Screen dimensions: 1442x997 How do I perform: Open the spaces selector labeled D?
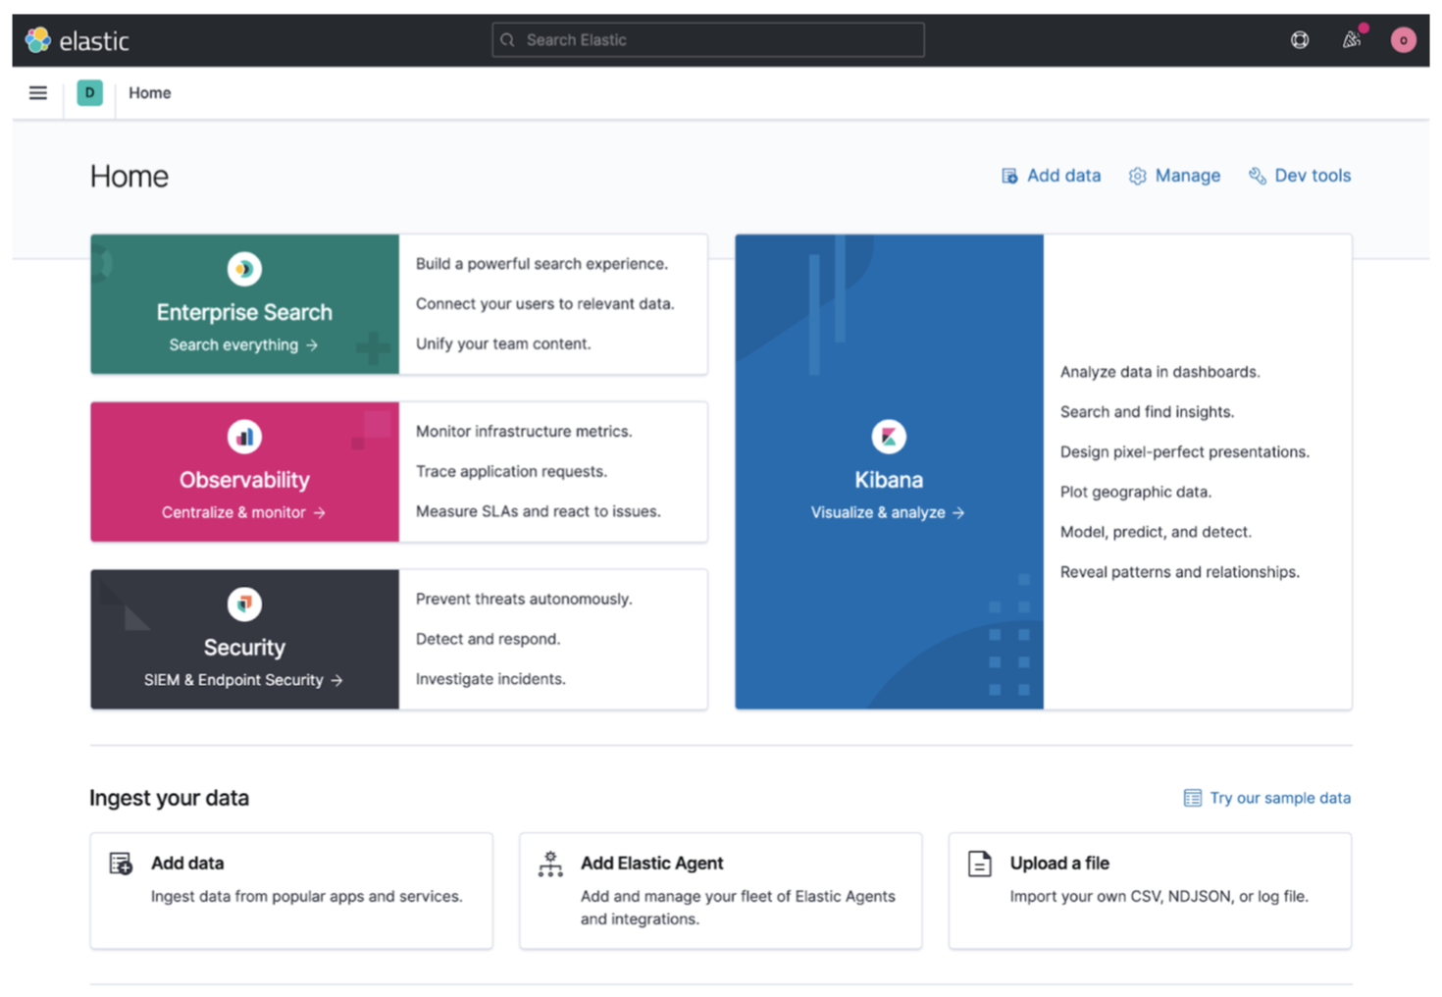pyautogui.click(x=88, y=92)
